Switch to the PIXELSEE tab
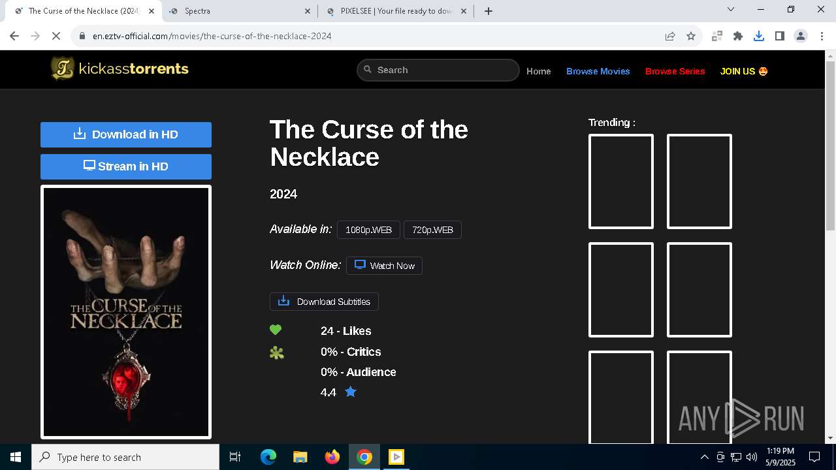 pos(396,11)
